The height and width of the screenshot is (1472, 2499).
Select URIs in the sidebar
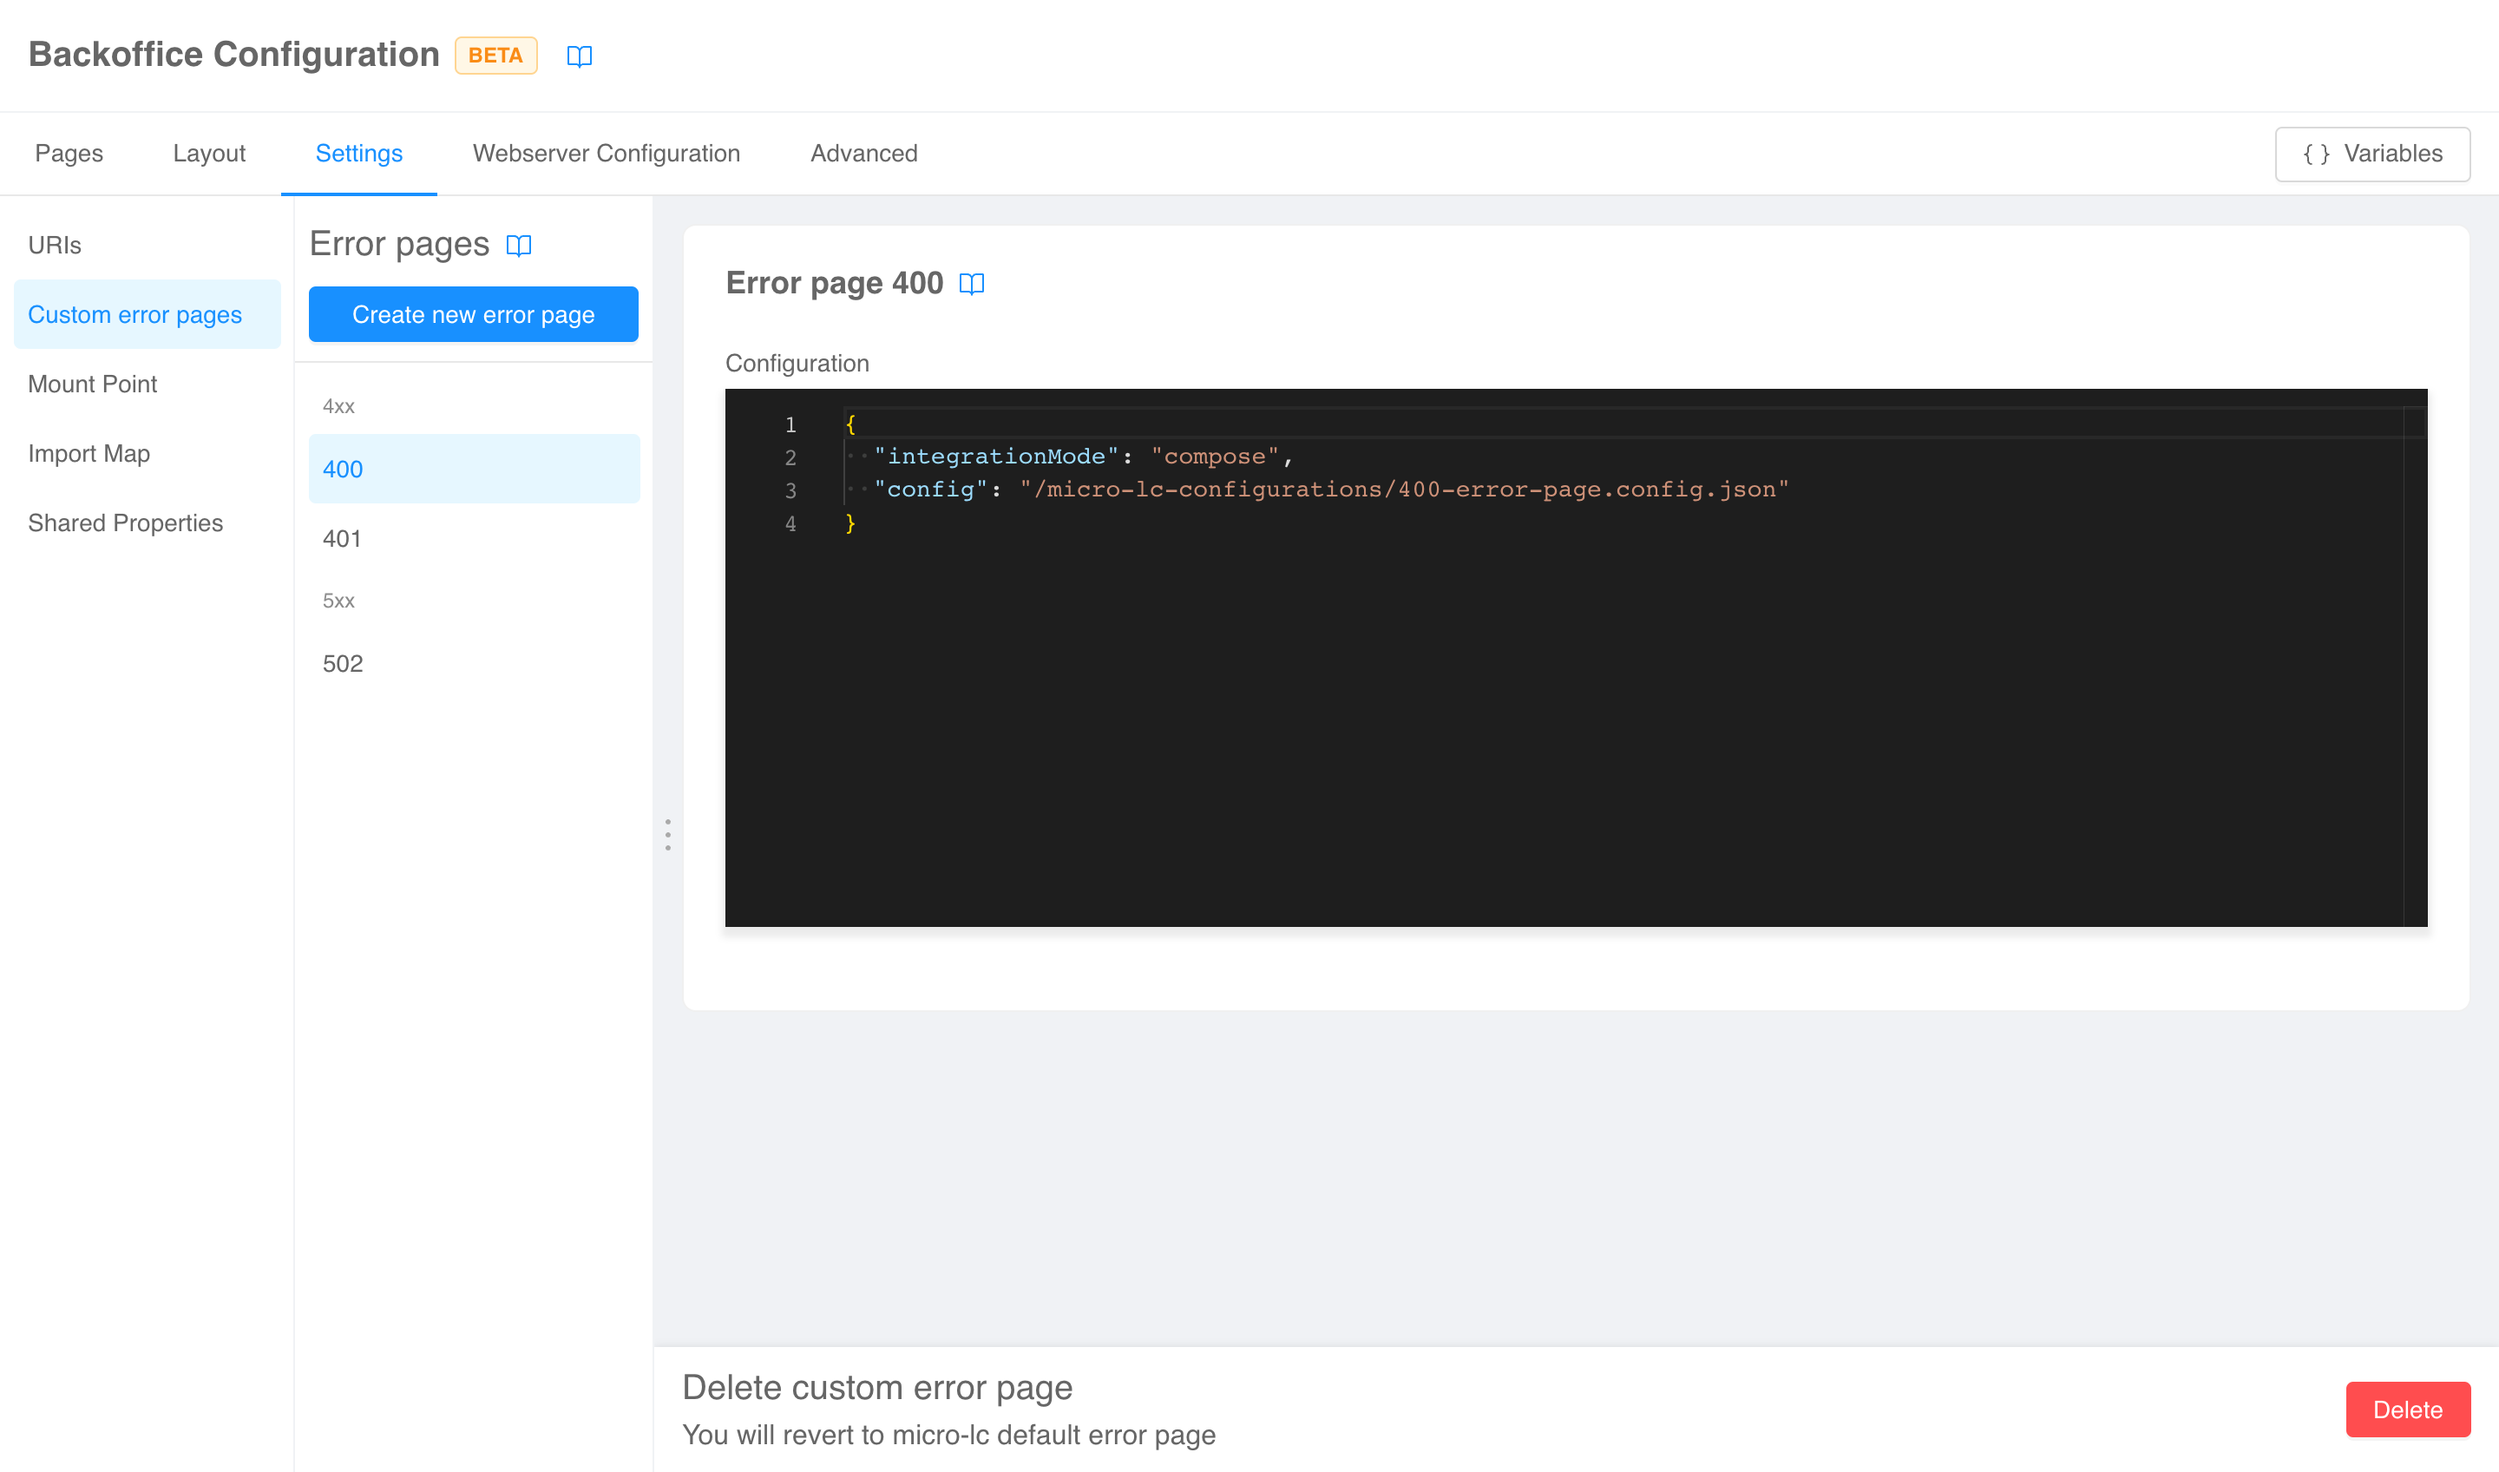pyautogui.click(x=55, y=245)
